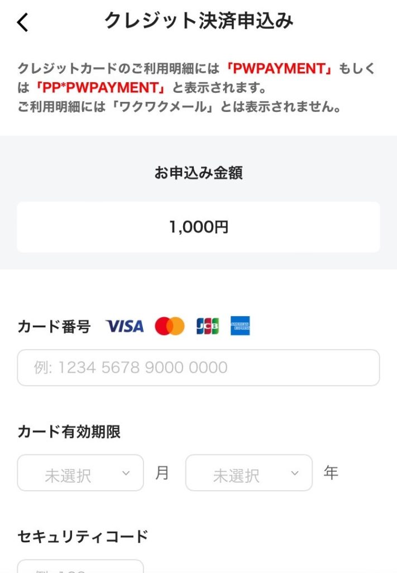Click the chevron in the year selector
Screen dimensions: 397x573
(295, 473)
